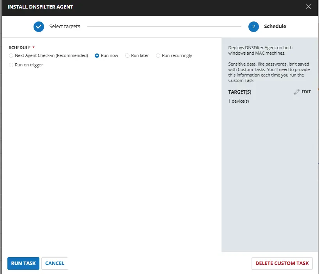319x274 pixels.
Task: Go back to Select targets step label
Action: click(64, 27)
